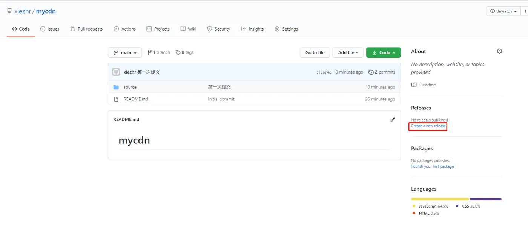Open the source folder name
Viewport: 528px width, 228px height.
[x=130, y=87]
